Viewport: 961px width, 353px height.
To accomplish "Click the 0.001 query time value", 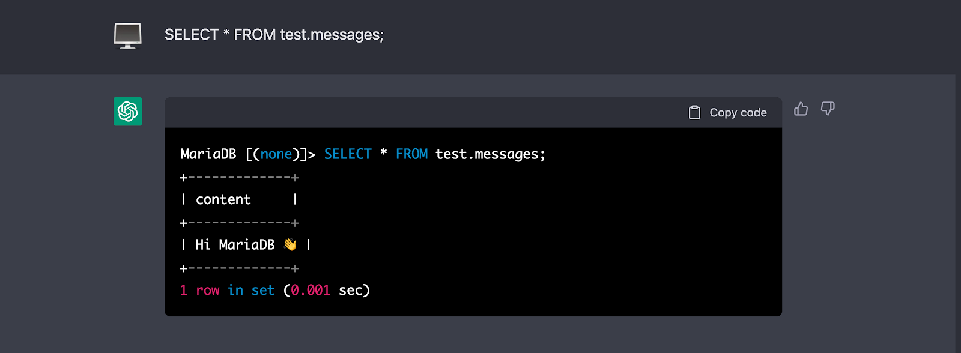I will point(311,291).
